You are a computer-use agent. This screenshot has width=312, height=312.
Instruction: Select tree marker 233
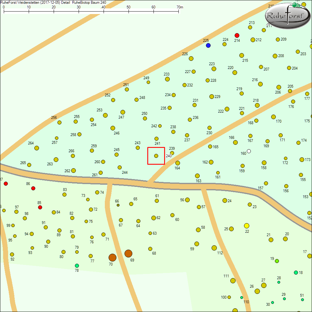[x=167, y=79]
